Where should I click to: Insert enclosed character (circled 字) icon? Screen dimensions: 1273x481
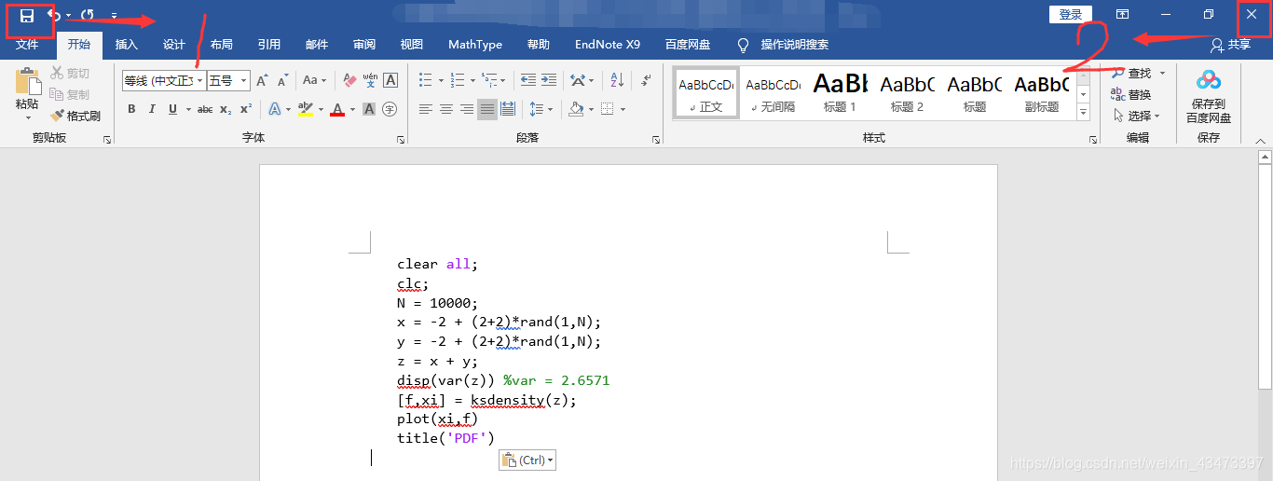[390, 109]
